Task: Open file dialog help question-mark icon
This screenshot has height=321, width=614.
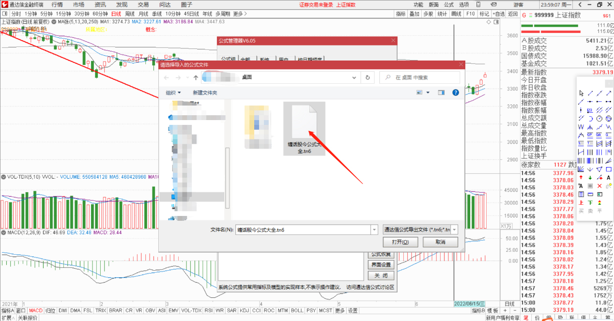Action: pos(455,92)
